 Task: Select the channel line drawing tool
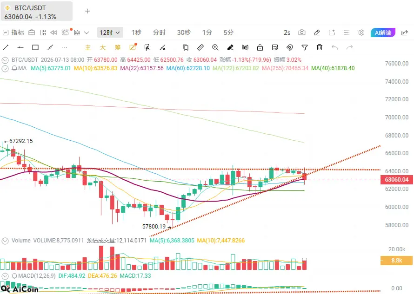[50, 47]
